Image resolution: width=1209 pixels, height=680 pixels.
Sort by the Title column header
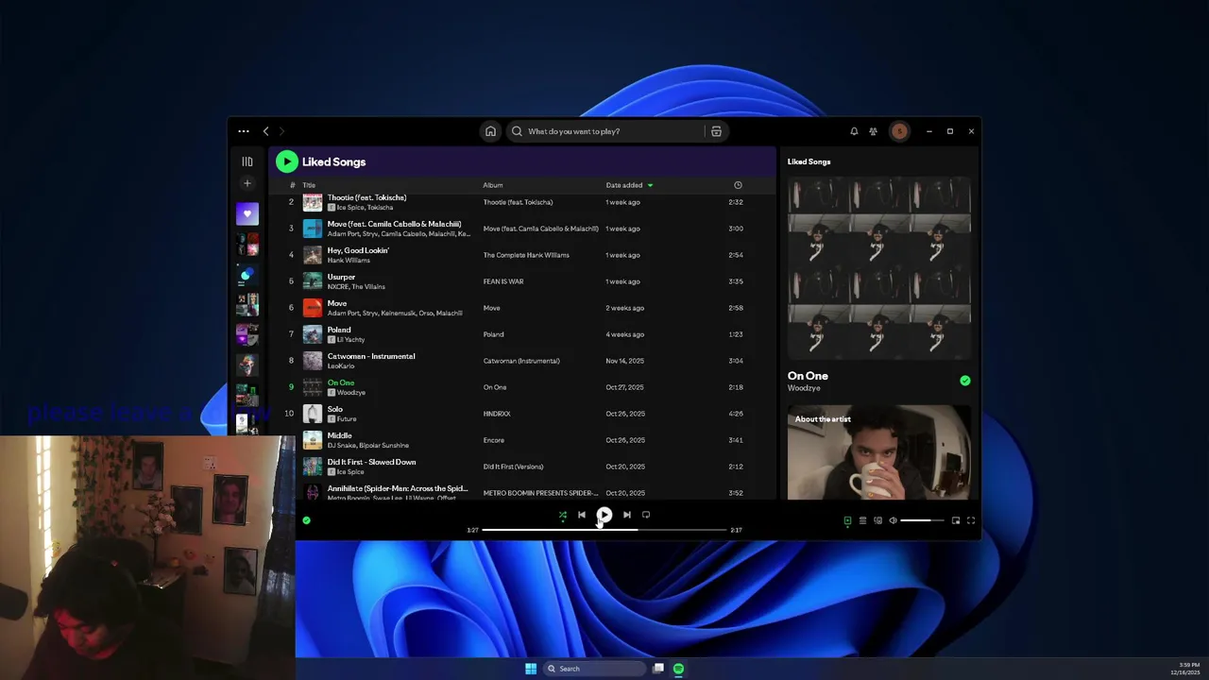click(309, 185)
